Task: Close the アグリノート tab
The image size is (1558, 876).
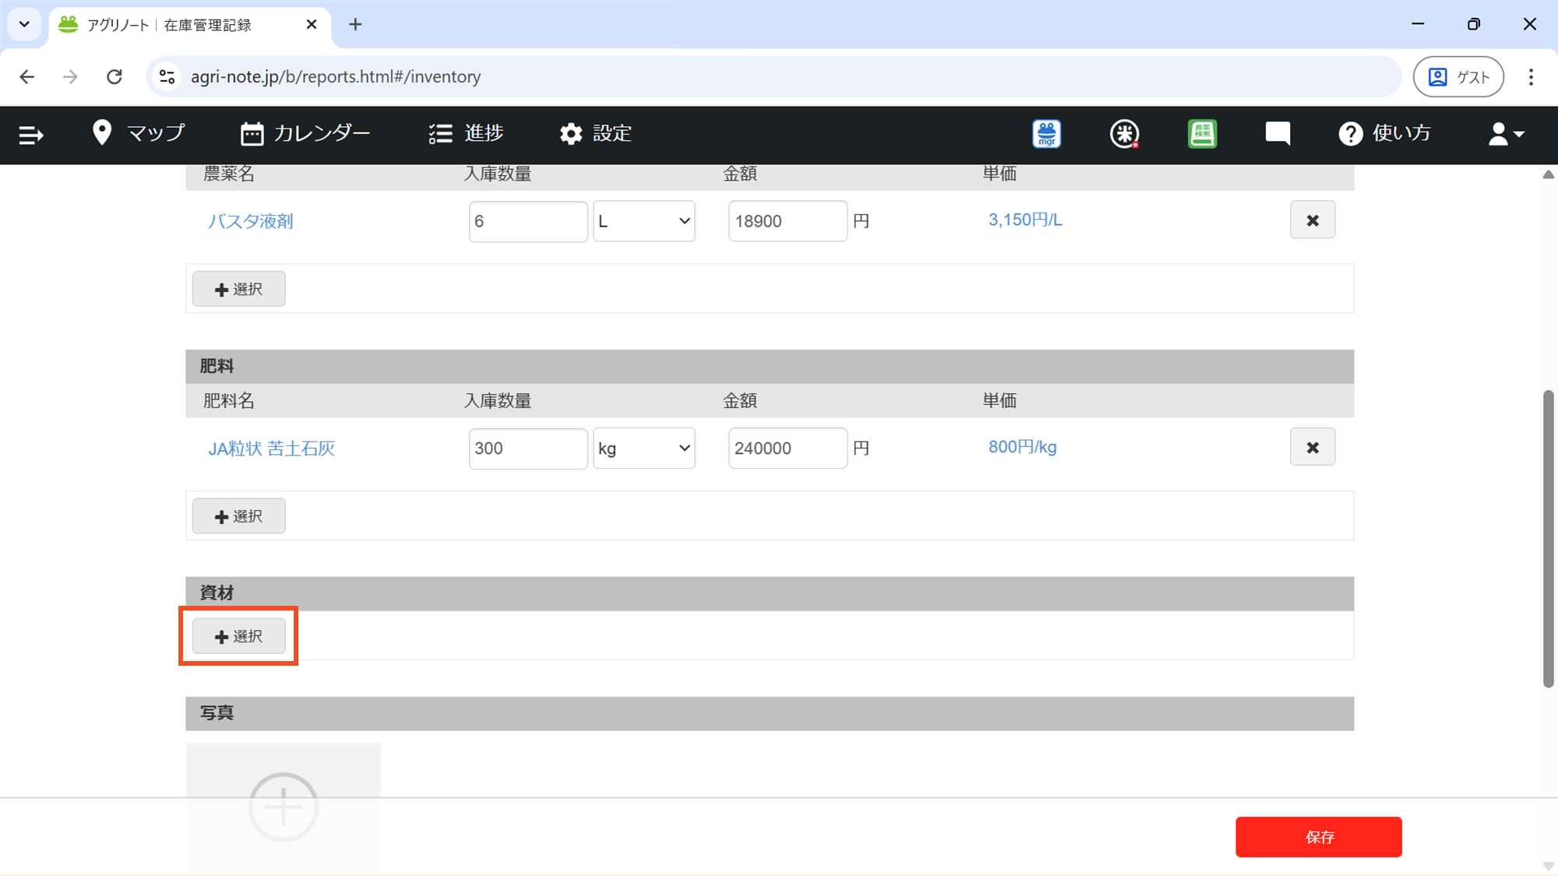Action: 312,24
